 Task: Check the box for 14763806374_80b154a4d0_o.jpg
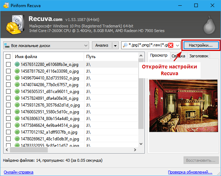point(8,118)
